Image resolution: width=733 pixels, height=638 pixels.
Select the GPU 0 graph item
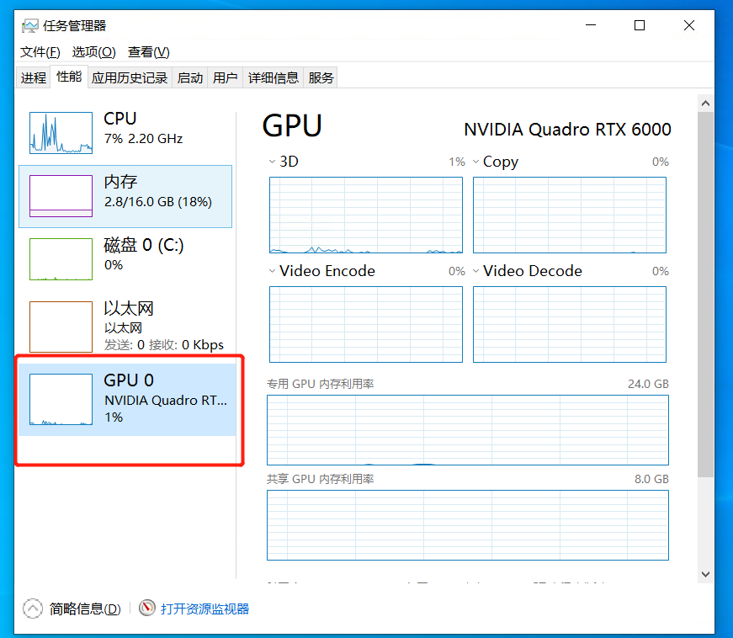point(61,399)
